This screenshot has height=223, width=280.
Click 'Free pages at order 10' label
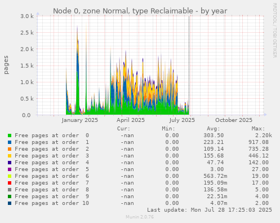[52, 203]
